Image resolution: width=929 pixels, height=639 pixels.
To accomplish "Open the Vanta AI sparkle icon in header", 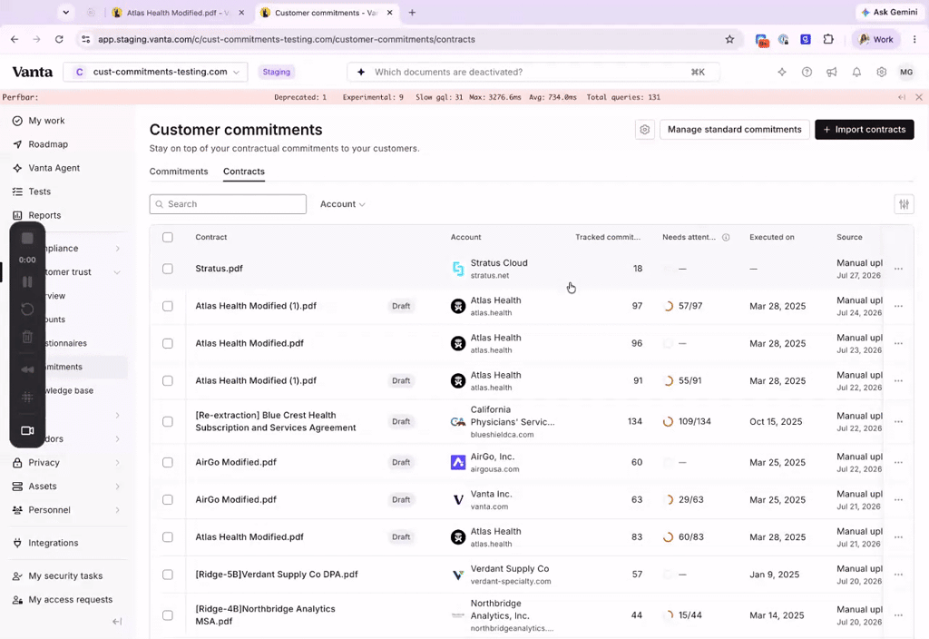I will click(x=782, y=72).
